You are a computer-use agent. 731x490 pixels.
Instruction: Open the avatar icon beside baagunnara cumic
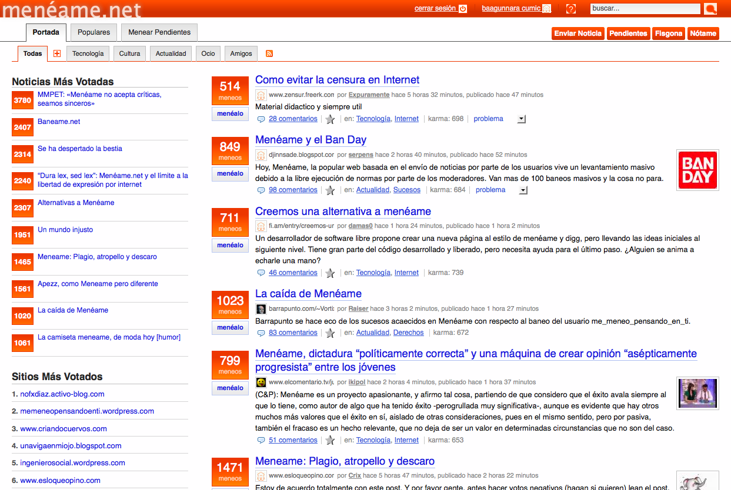pos(547,9)
